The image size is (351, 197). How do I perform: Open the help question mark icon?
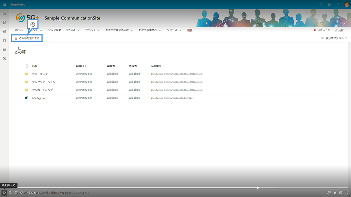(x=338, y=5)
